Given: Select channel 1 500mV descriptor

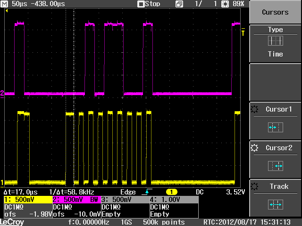Looking at the screenshot, I should point(28,200).
